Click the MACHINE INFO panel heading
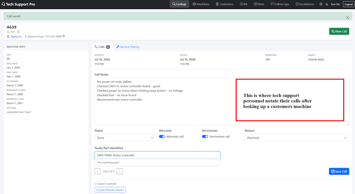Viewport: 355px width, 194px height. pos(16,47)
